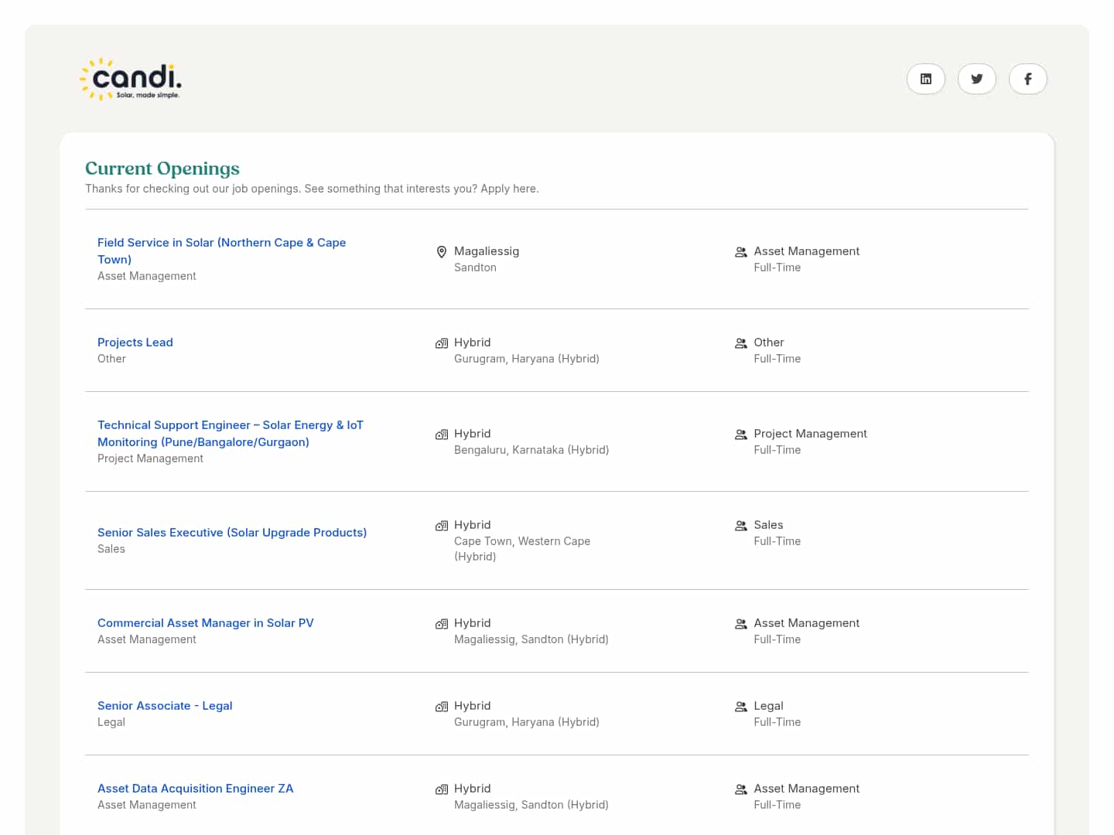Click the location pin icon beside Magaliessig
The width and height of the screenshot is (1114, 835).
(x=442, y=252)
